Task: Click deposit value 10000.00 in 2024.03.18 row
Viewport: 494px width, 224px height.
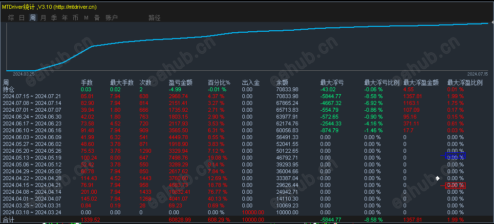Action: pyautogui.click(x=253, y=212)
